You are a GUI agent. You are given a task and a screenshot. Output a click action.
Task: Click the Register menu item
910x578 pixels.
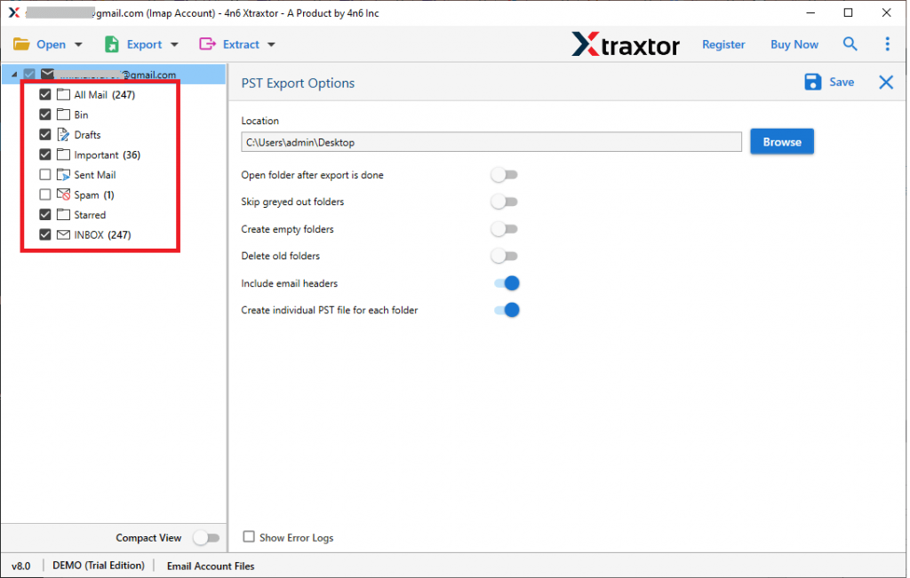pos(723,44)
